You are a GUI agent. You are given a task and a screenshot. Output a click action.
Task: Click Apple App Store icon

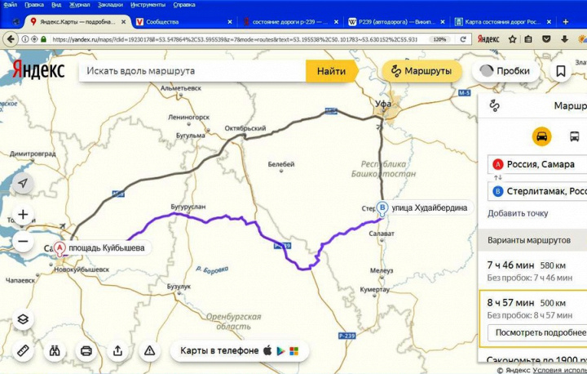point(267,351)
